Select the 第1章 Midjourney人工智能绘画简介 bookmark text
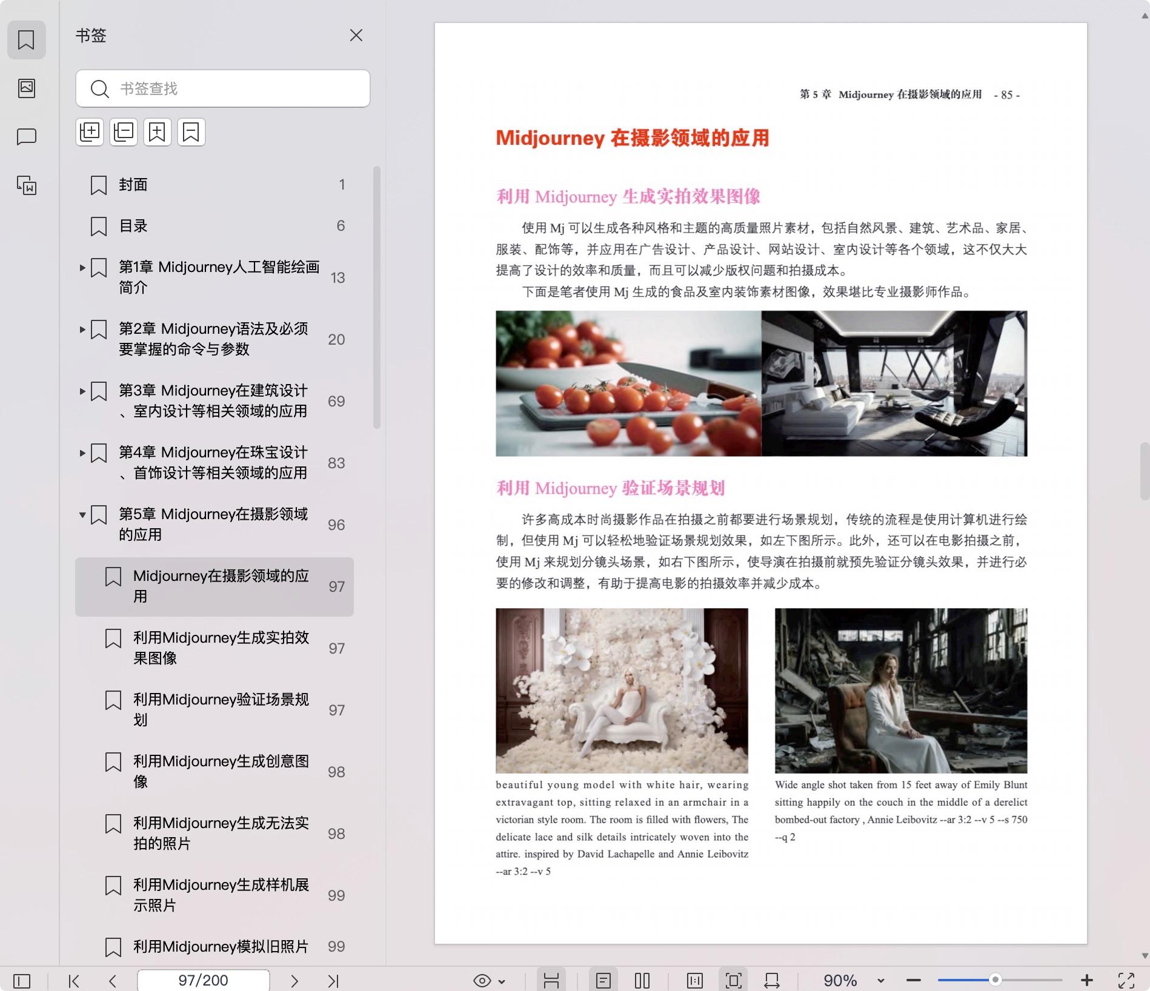1150x991 pixels. click(219, 277)
